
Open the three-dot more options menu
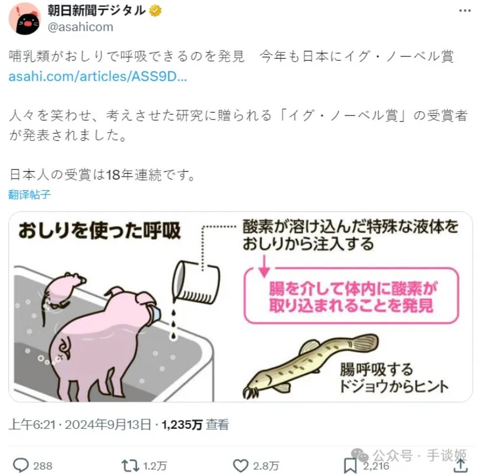(x=465, y=11)
